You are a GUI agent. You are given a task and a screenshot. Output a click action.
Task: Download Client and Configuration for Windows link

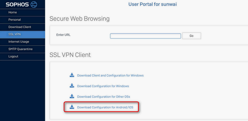point(110,75)
